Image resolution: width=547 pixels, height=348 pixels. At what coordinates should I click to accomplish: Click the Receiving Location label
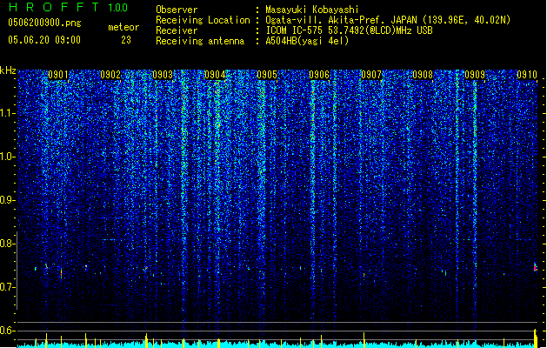pos(203,20)
